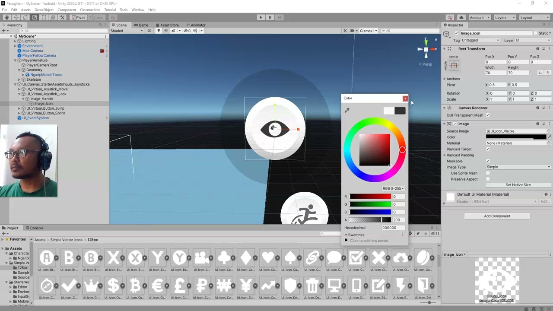Open the Gizmos dropdown
The height and width of the screenshot is (311, 553).
click(369, 31)
